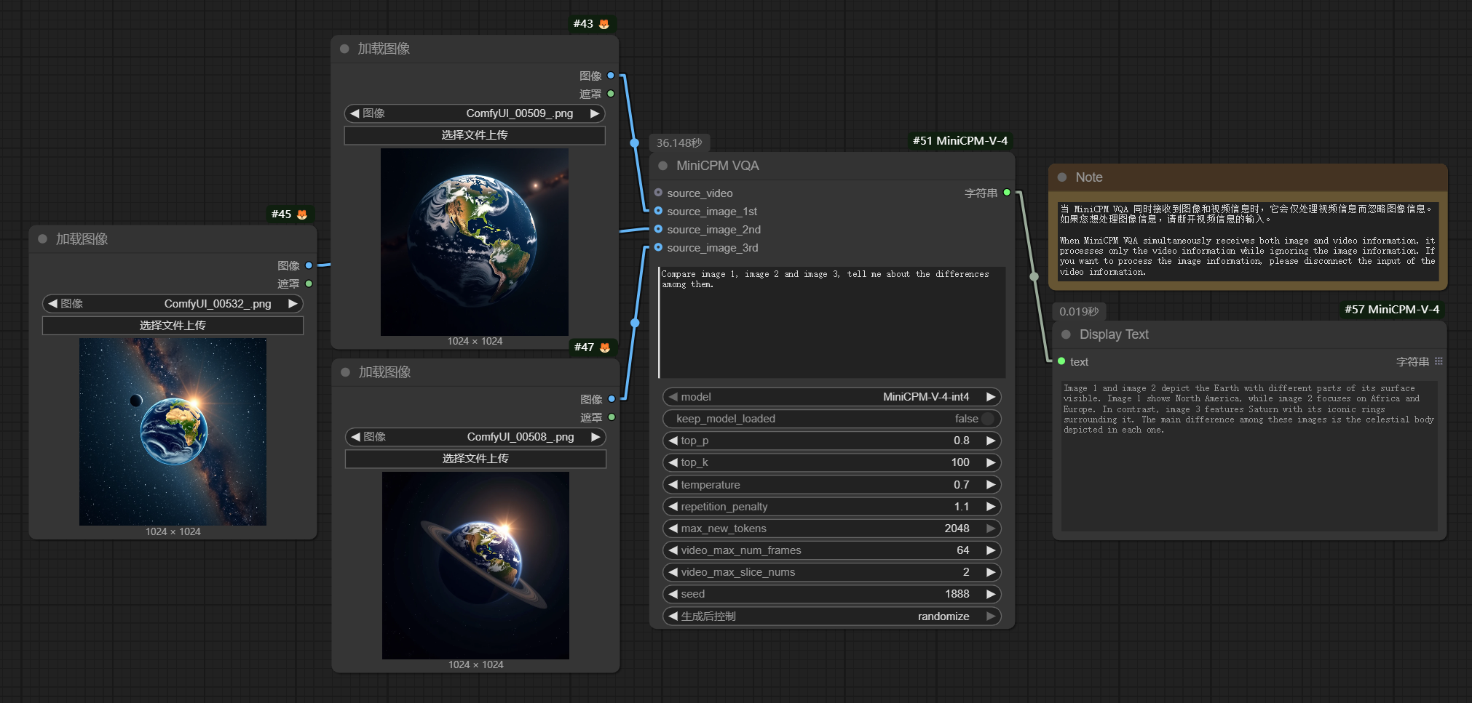This screenshot has height=703, width=1472.
Task: Collapse the bottom 加载图像 node #47 via its dot
Action: click(x=345, y=372)
